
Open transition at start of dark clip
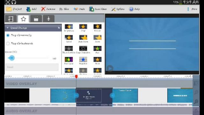[x=76, y=96]
